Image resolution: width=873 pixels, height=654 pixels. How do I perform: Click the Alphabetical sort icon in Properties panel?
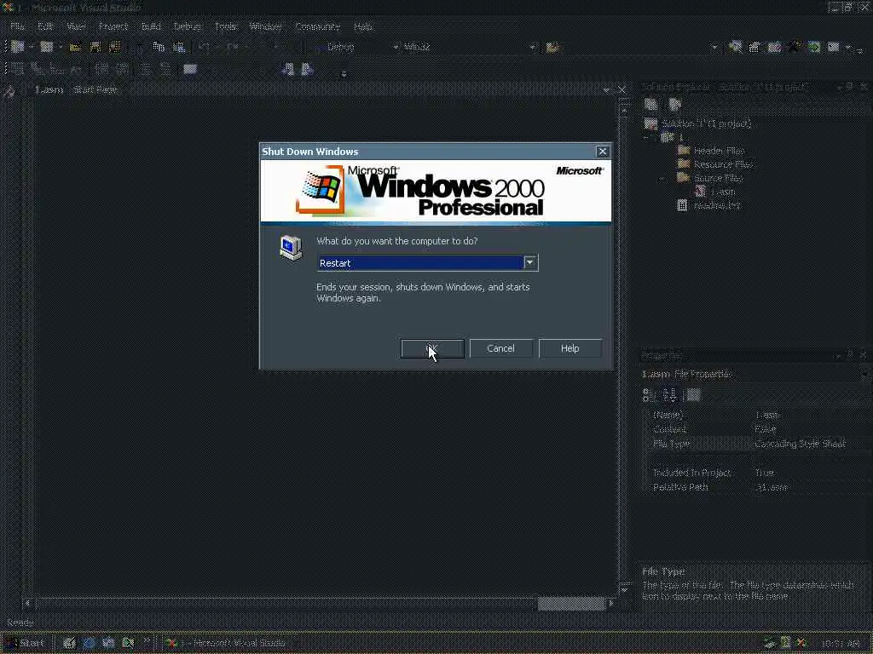[x=670, y=395]
